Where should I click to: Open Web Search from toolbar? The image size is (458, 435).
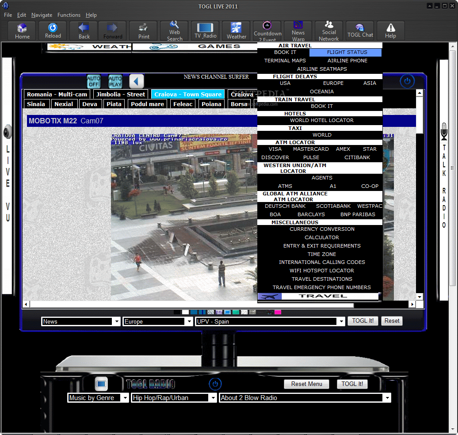coord(174,31)
